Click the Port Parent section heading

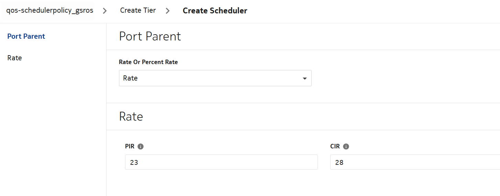pyautogui.click(x=150, y=36)
